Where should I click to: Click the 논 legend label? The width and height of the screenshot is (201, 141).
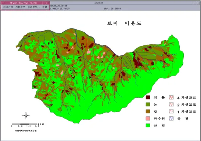click(155, 105)
